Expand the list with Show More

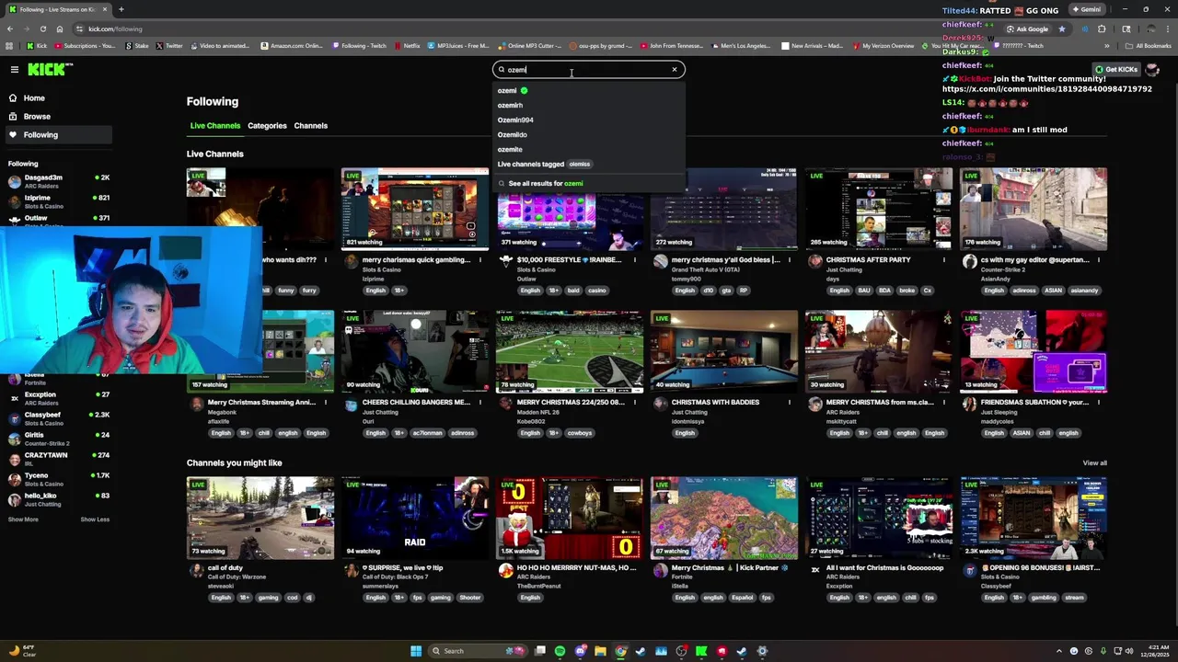pyautogui.click(x=23, y=519)
